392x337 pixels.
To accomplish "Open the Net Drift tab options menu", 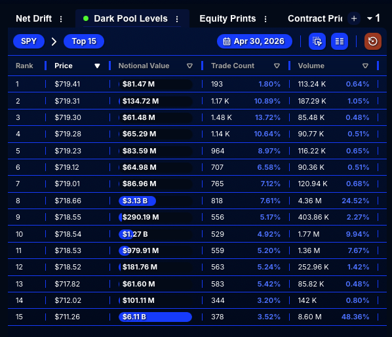I will 61,19.
